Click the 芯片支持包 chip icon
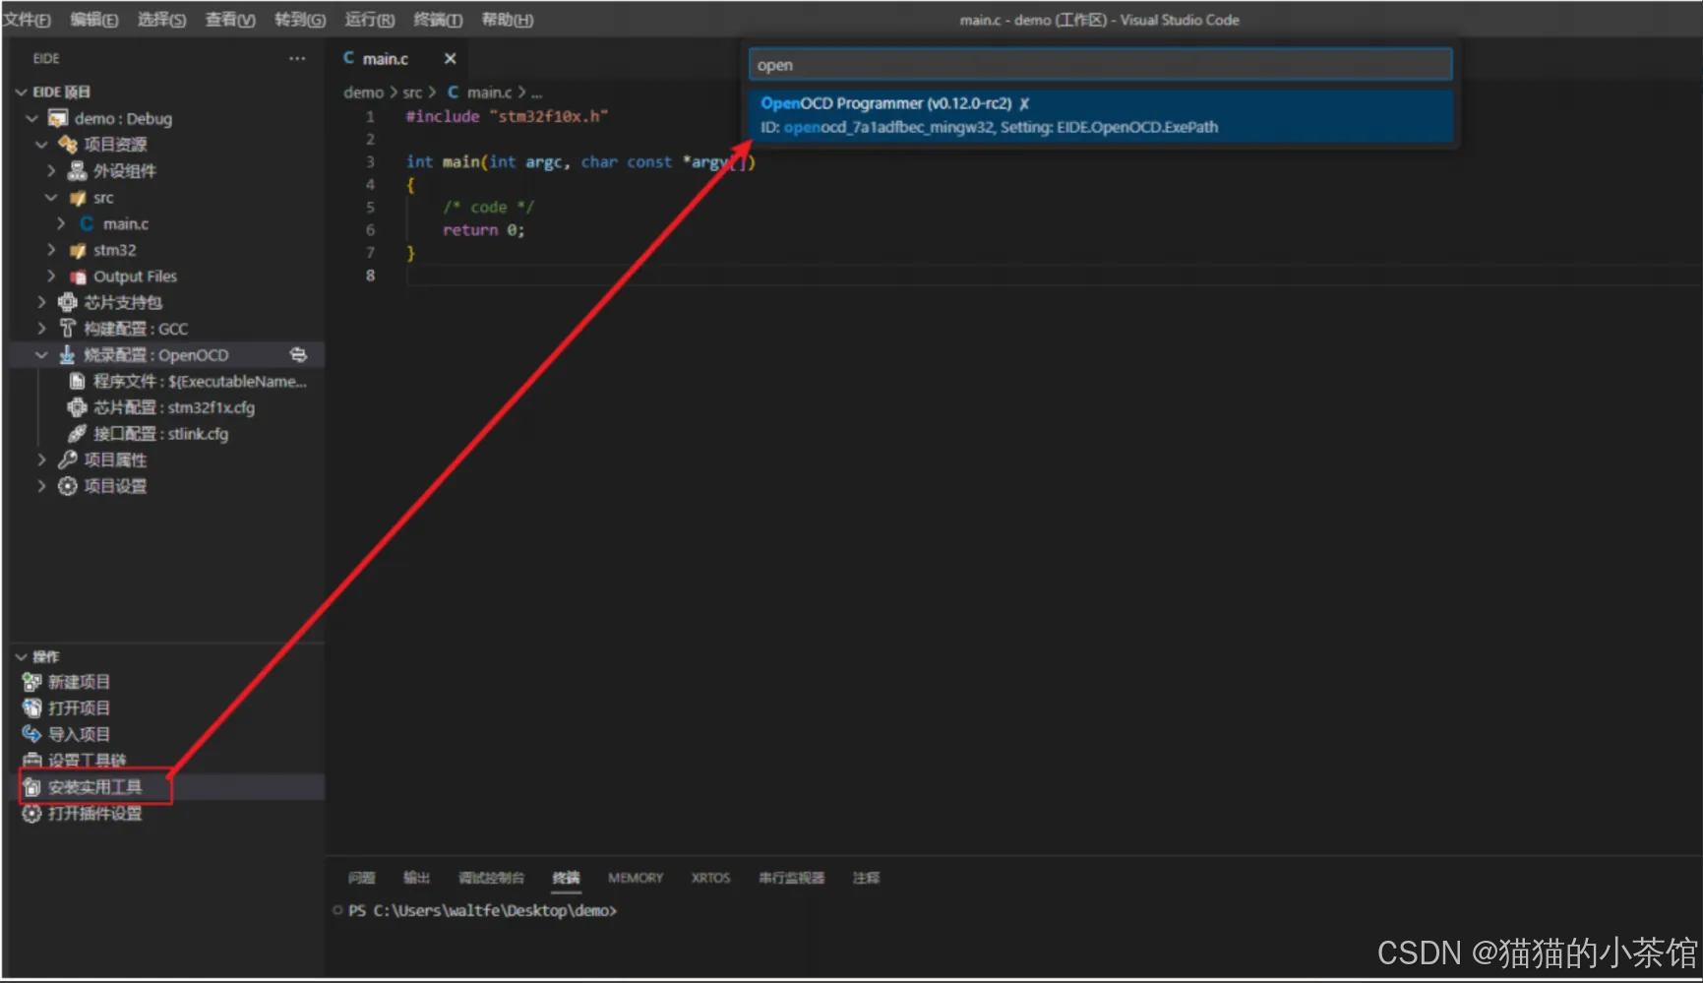The image size is (1703, 983). click(68, 302)
